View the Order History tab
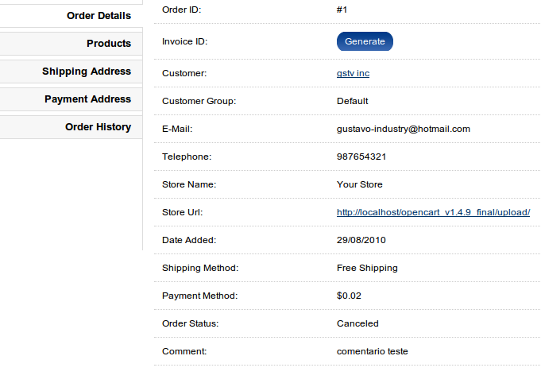 71,127
